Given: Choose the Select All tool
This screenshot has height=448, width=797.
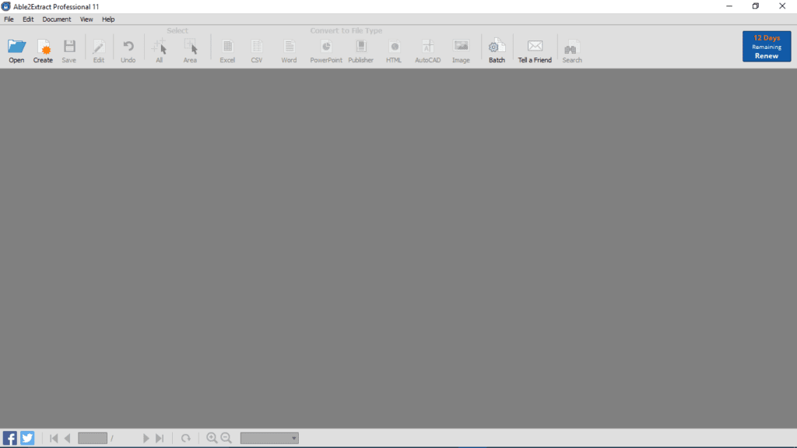Looking at the screenshot, I should (159, 46).
